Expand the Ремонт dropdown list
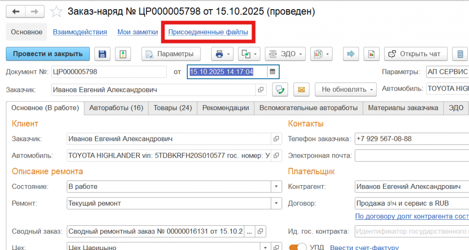Viewport: 469px width, 250px height. (276, 203)
